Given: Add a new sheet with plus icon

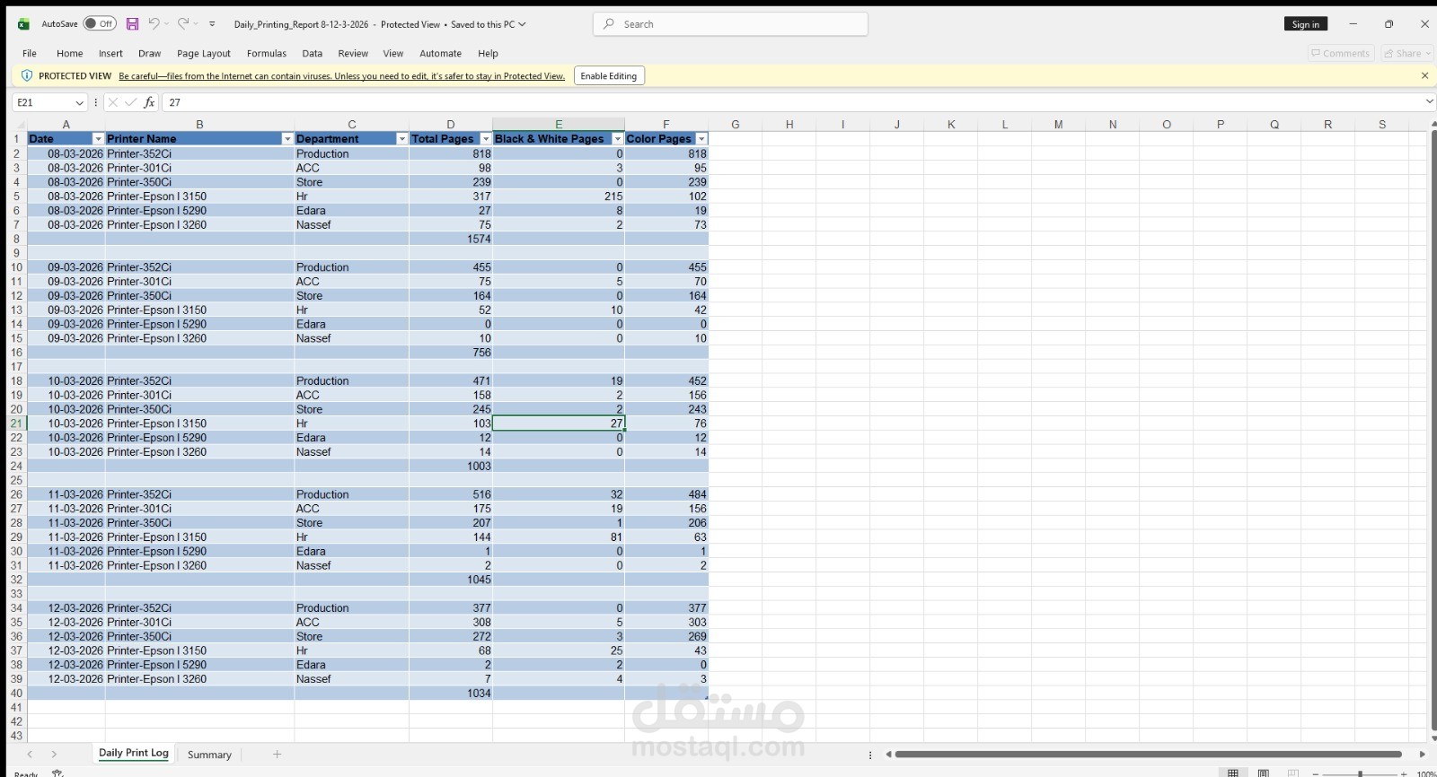Looking at the screenshot, I should tap(277, 755).
